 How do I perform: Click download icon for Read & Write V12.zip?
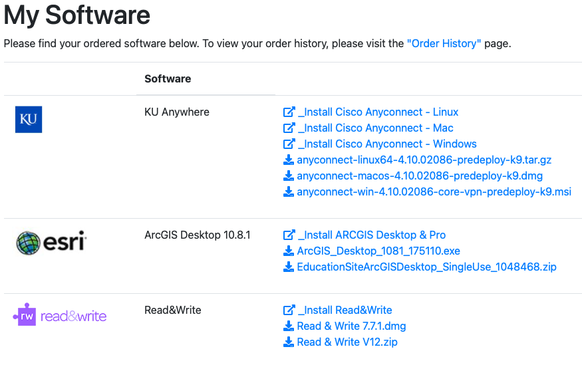289,342
